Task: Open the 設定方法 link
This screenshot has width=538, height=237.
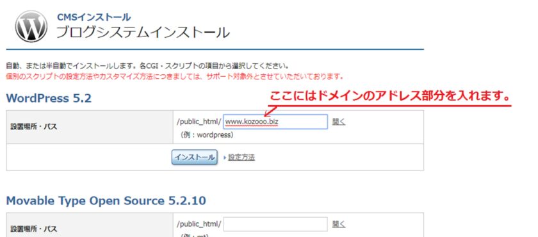Action: click(x=241, y=158)
